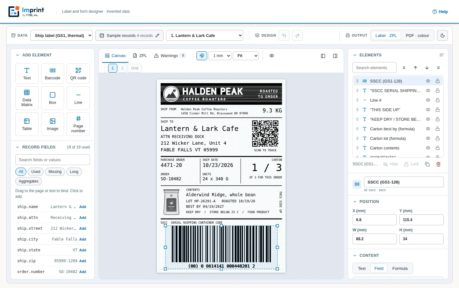Add a Line element
Image resolution: width=459 pixels, height=288 pixels.
[x=78, y=98]
